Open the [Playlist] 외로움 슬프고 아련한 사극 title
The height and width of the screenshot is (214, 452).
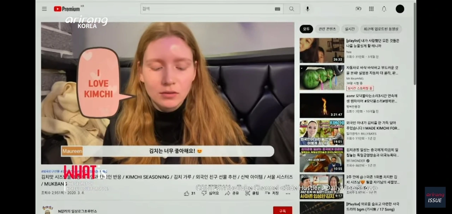point(373,207)
